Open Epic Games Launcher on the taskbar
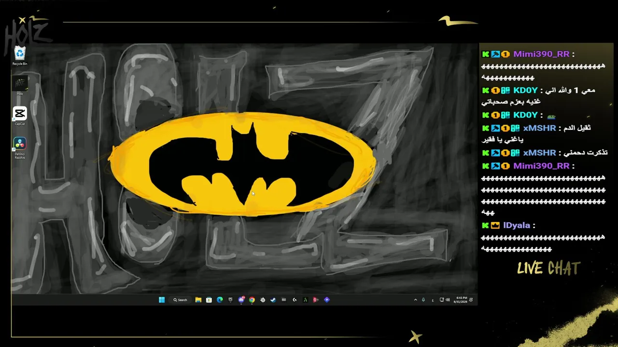Viewport: 618px width, 347px height. pyautogui.click(x=230, y=300)
